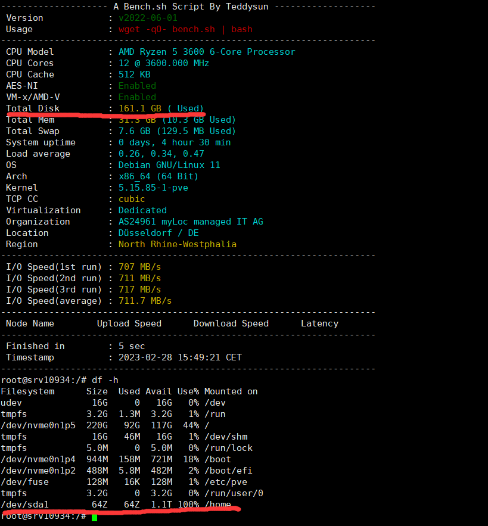488x526 pixels.
Task: Click the I/O average speed 711.7 MB/s
Action: (145, 301)
